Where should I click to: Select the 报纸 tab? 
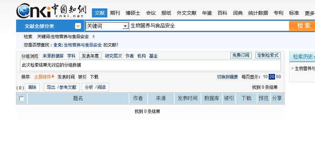pyautogui.click(x=166, y=13)
